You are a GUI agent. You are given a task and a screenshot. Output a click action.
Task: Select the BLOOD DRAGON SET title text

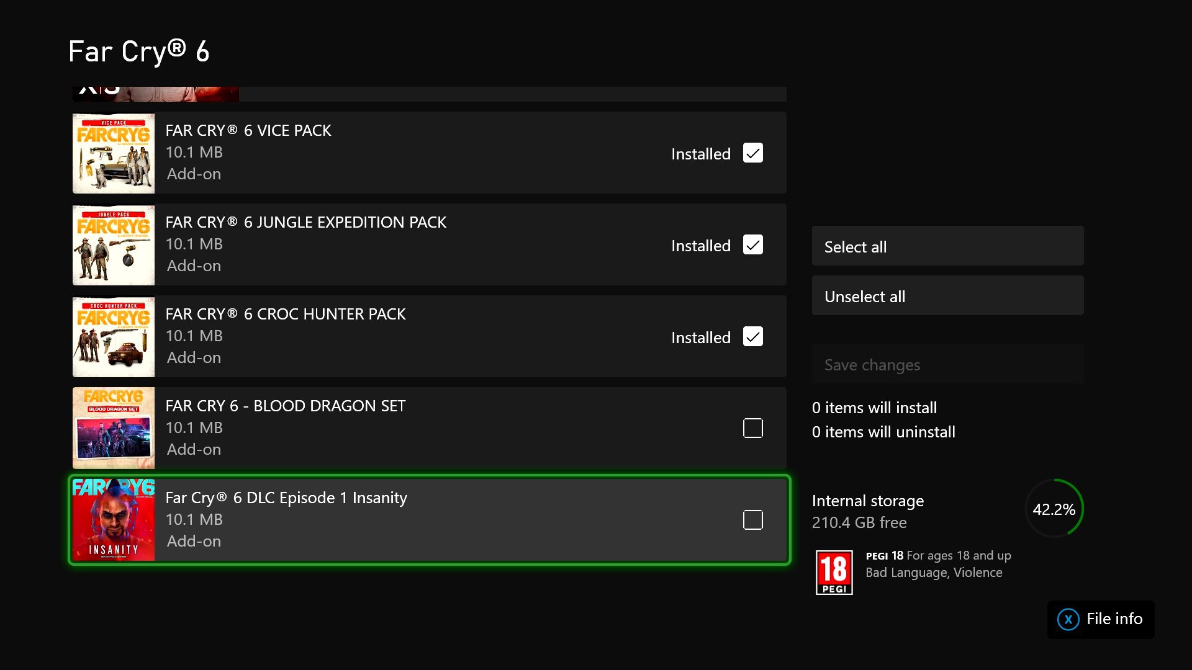(x=286, y=406)
